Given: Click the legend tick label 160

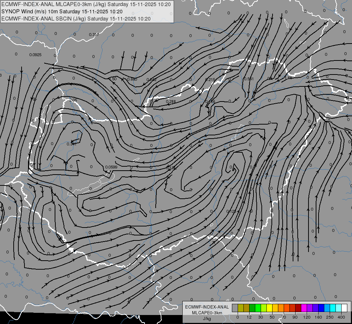Looking at the screenshot, I should click(x=318, y=317).
